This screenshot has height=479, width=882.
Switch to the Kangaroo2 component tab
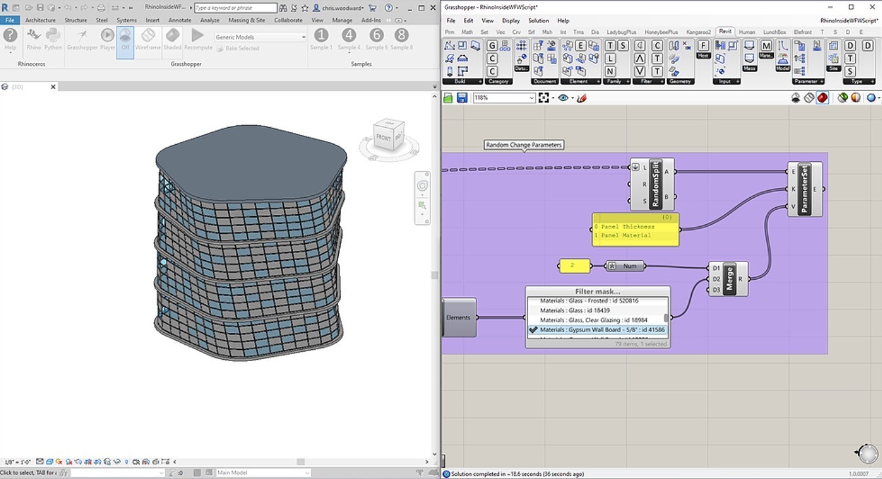(699, 31)
